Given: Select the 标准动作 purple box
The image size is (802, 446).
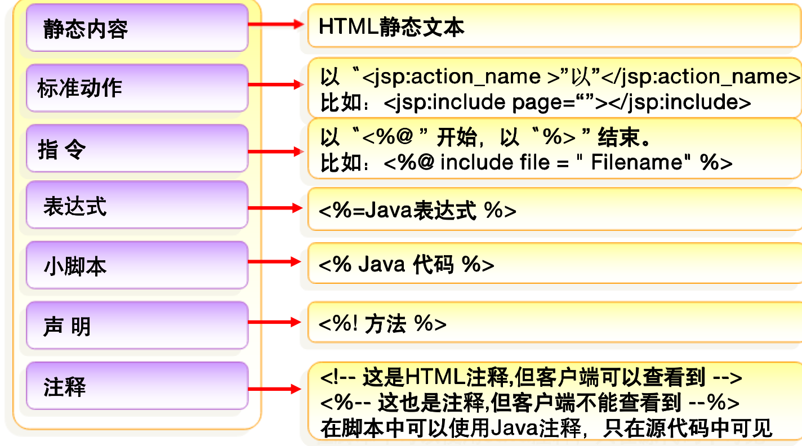Looking at the screenshot, I should click(x=137, y=88).
